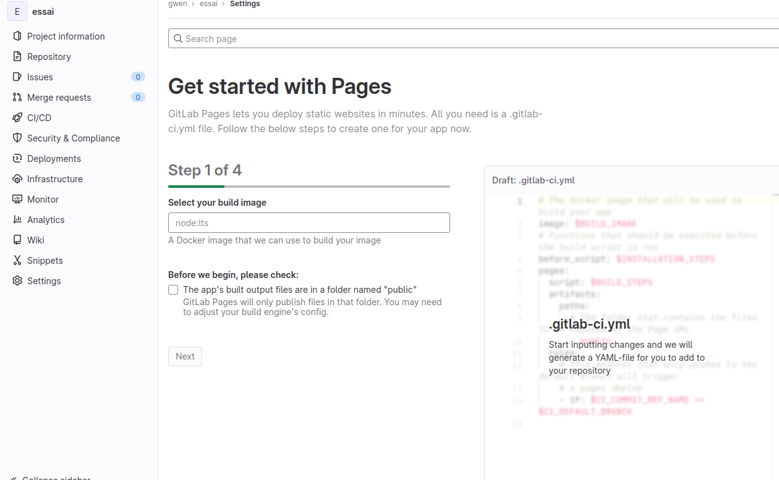Viewport: 779px width, 480px height.
Task: Click the Snippets scissors icon
Action: tap(17, 261)
